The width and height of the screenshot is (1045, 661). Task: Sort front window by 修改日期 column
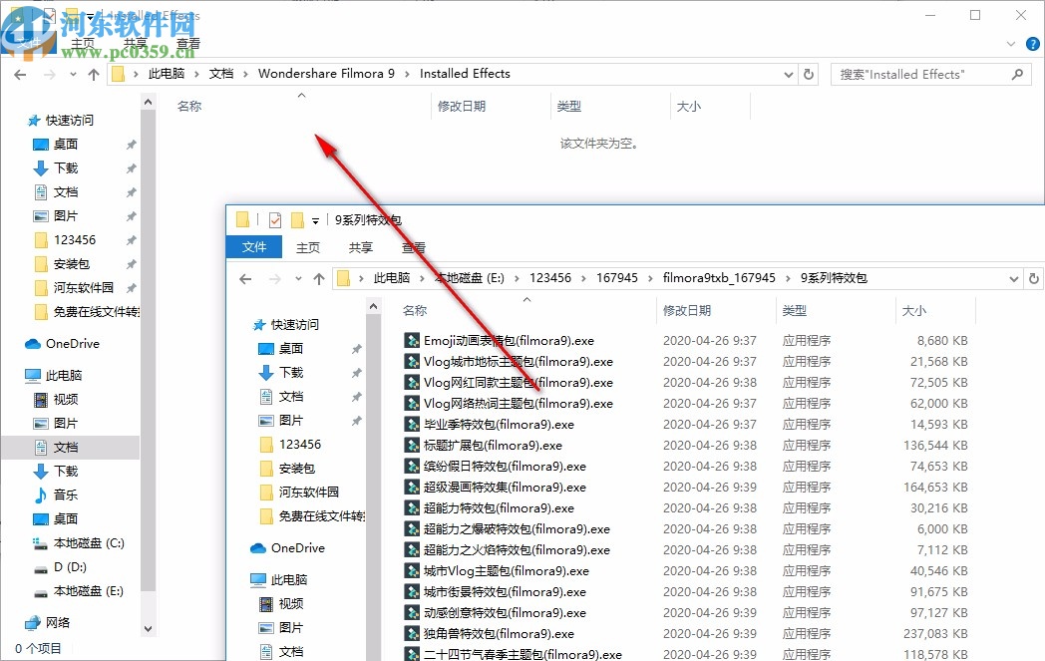(686, 310)
